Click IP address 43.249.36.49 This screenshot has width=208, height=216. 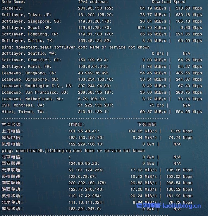[93, 73]
